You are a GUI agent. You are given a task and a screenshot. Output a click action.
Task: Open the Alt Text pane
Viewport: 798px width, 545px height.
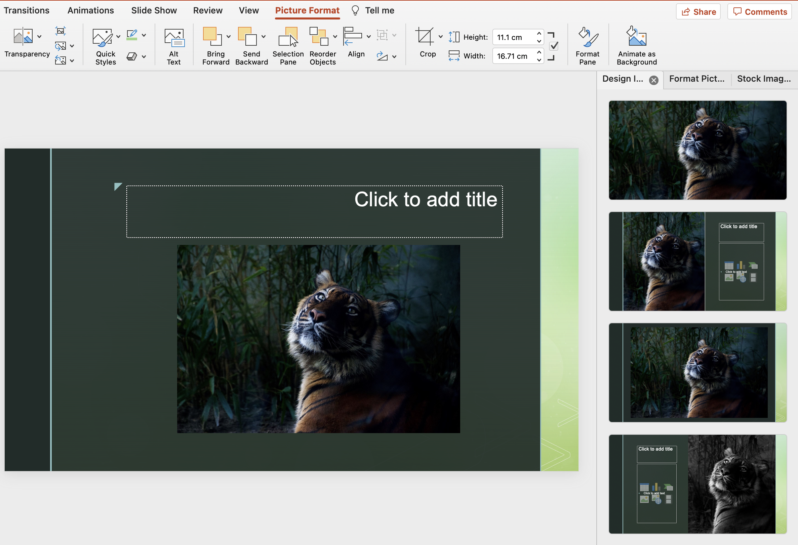pos(174,46)
